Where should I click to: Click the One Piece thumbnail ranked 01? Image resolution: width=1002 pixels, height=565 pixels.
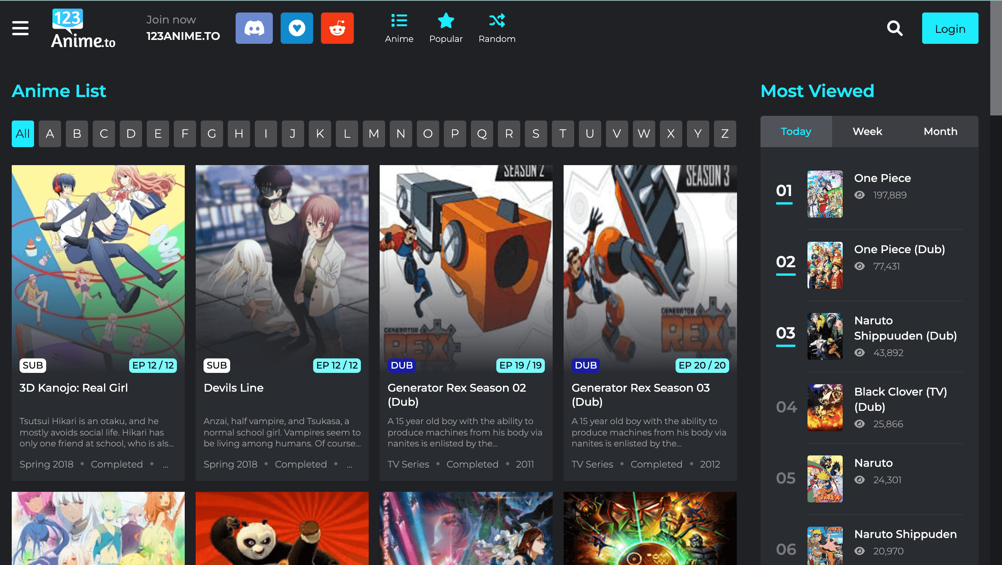coord(825,194)
